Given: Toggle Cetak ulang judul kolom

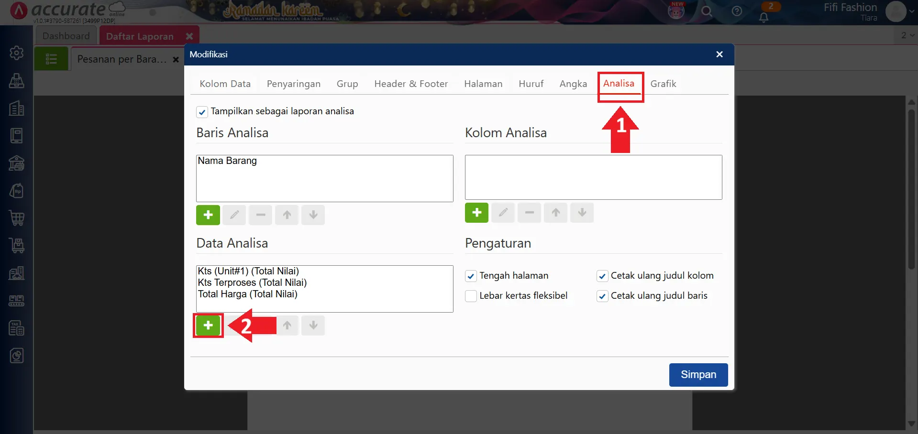Looking at the screenshot, I should pyautogui.click(x=602, y=276).
